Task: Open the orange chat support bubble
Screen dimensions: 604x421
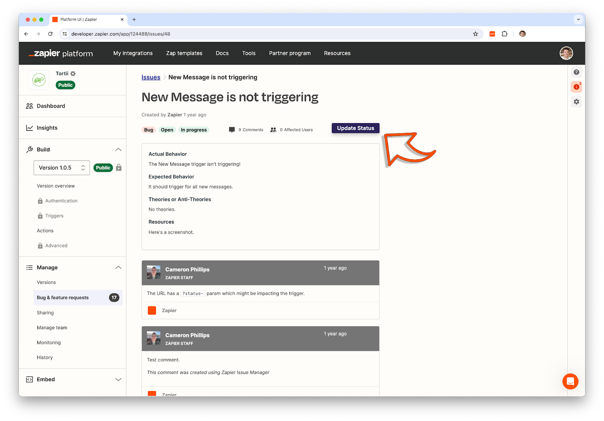Action: click(570, 381)
